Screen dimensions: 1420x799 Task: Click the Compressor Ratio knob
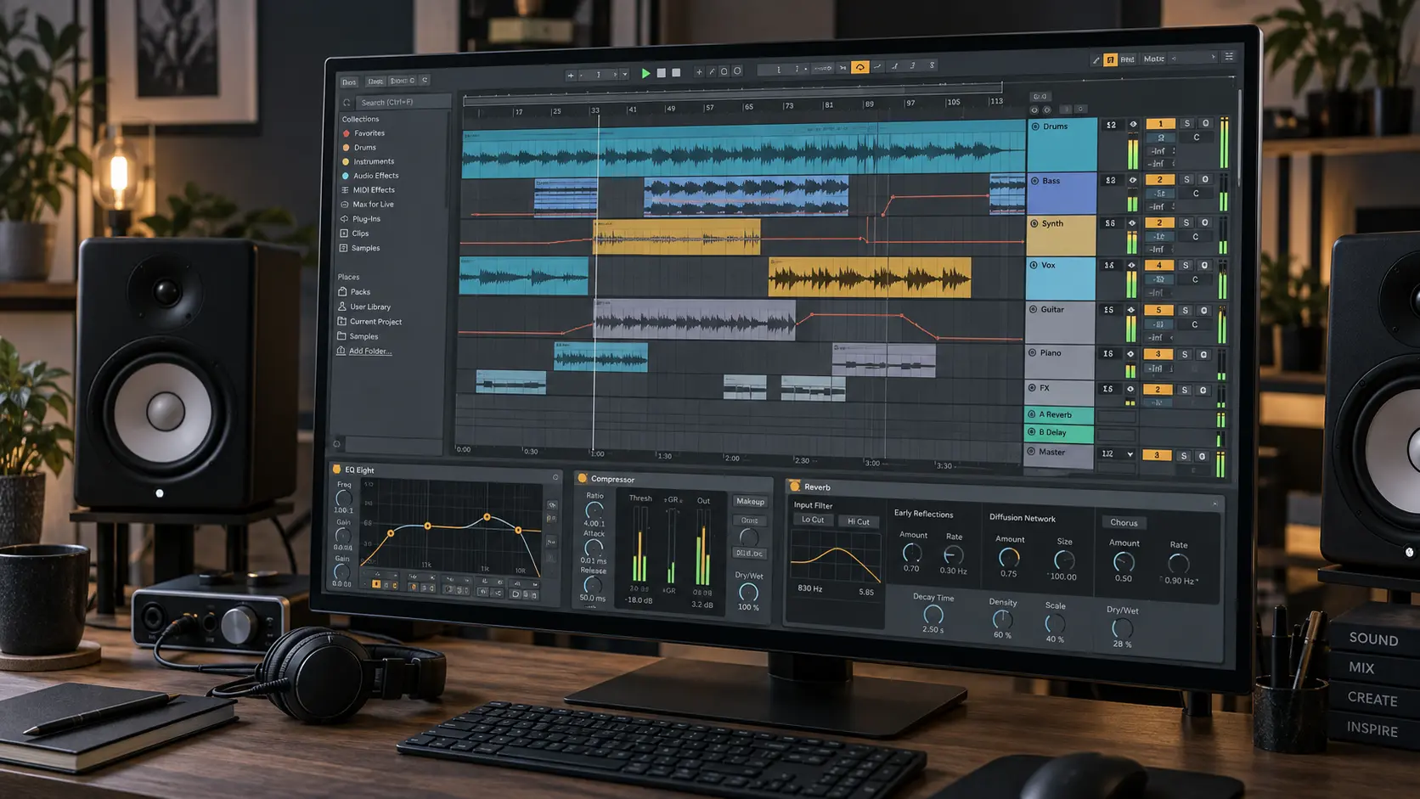pyautogui.click(x=594, y=510)
